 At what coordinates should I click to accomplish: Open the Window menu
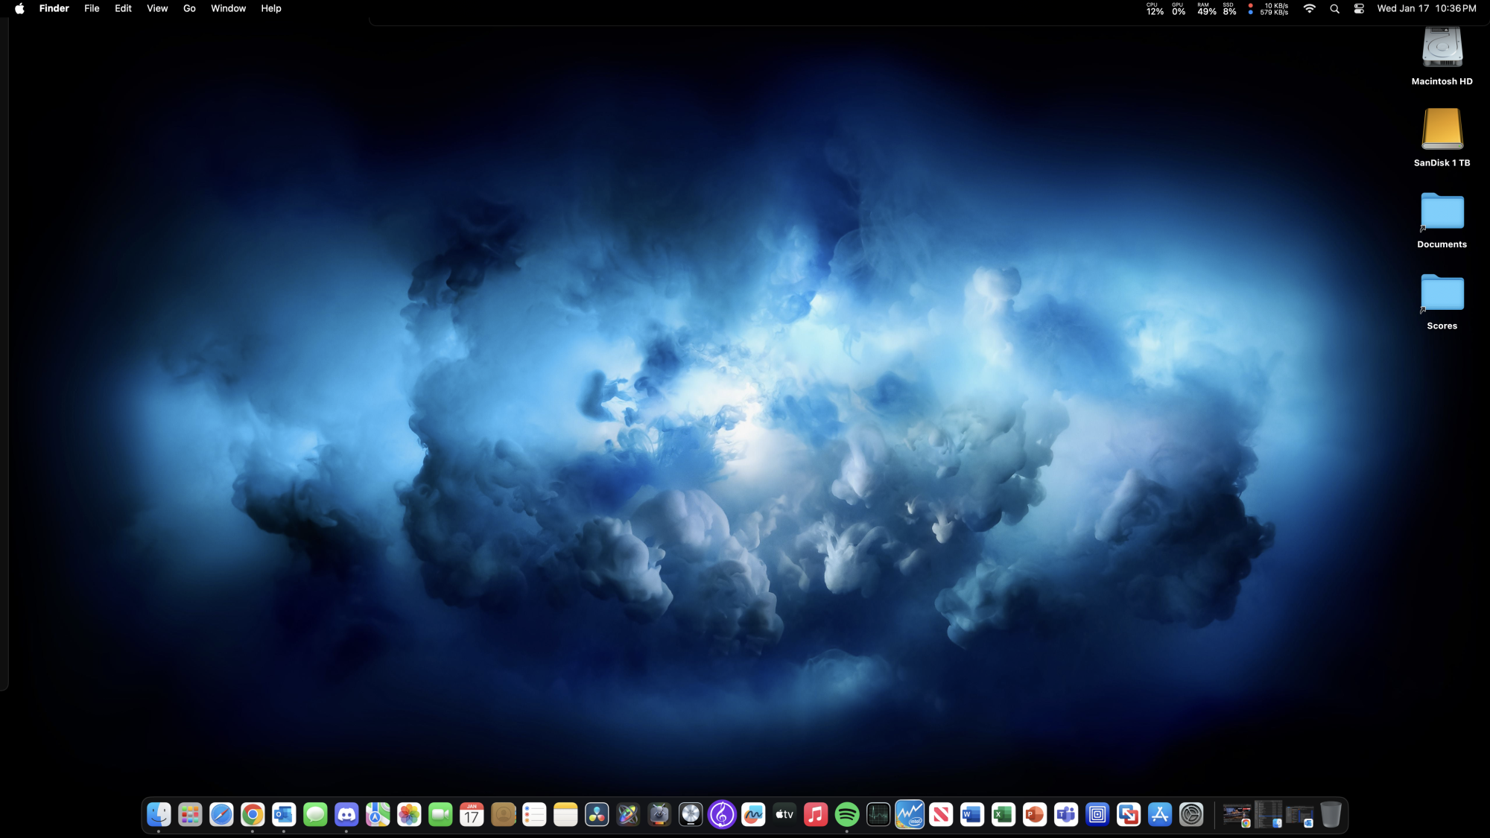pyautogui.click(x=228, y=9)
